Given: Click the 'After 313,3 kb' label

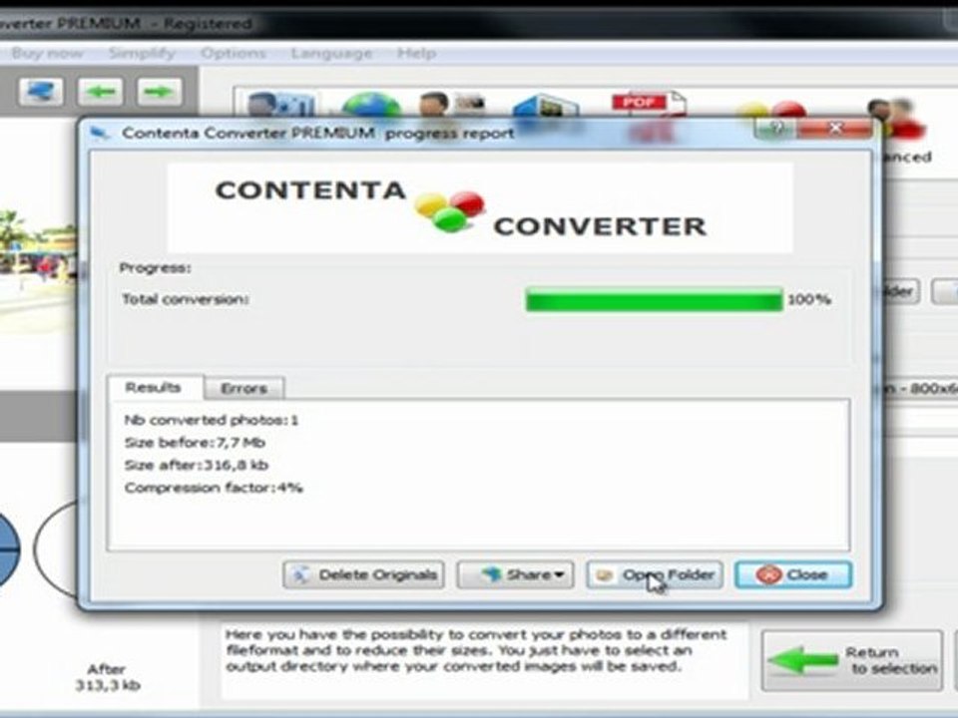Looking at the screenshot, I should coord(107,677).
